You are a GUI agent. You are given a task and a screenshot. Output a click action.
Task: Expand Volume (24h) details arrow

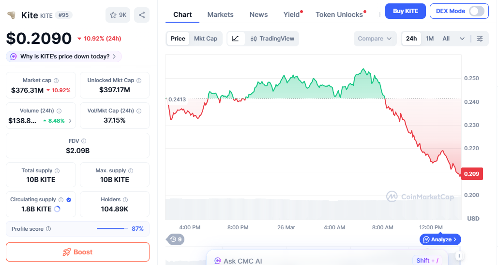tap(70, 121)
